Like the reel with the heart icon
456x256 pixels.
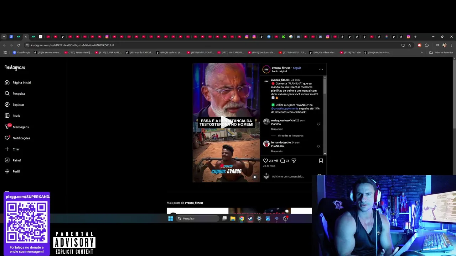tap(265, 161)
